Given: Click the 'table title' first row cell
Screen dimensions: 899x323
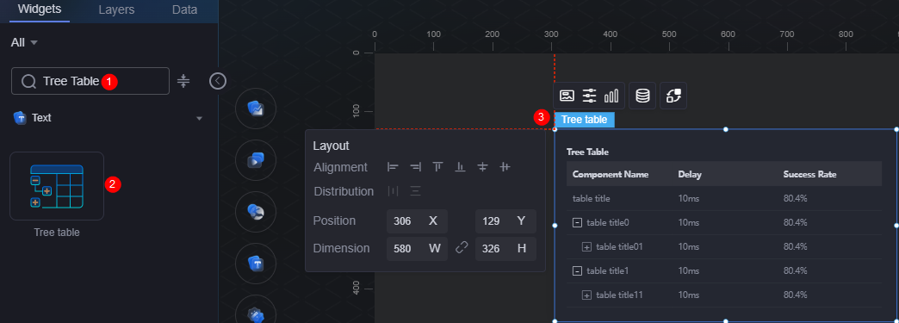Looking at the screenshot, I should click(x=591, y=198).
